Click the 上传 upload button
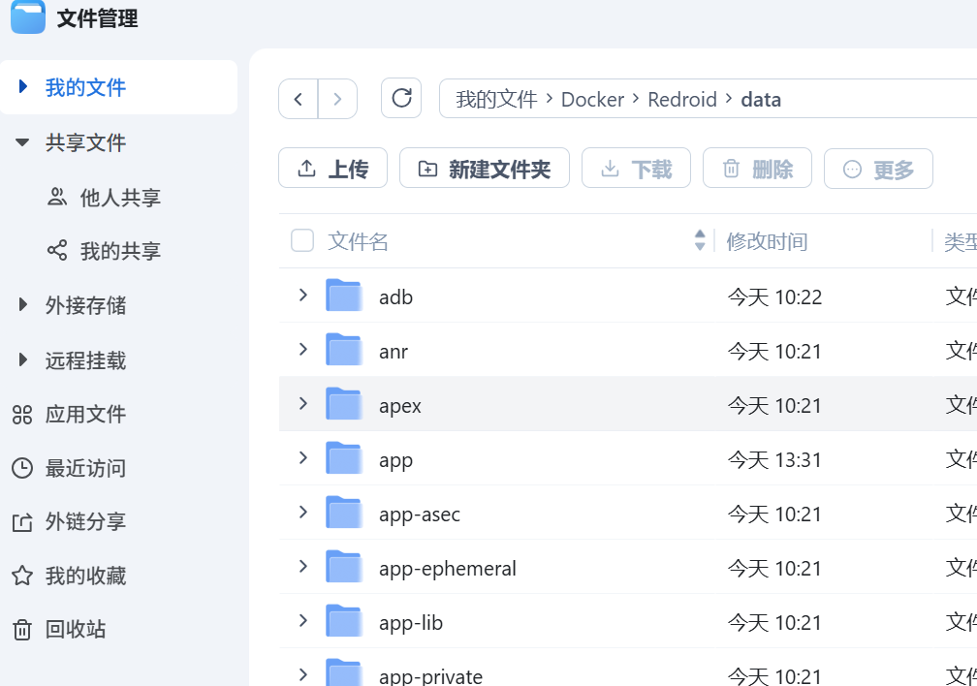 click(332, 169)
